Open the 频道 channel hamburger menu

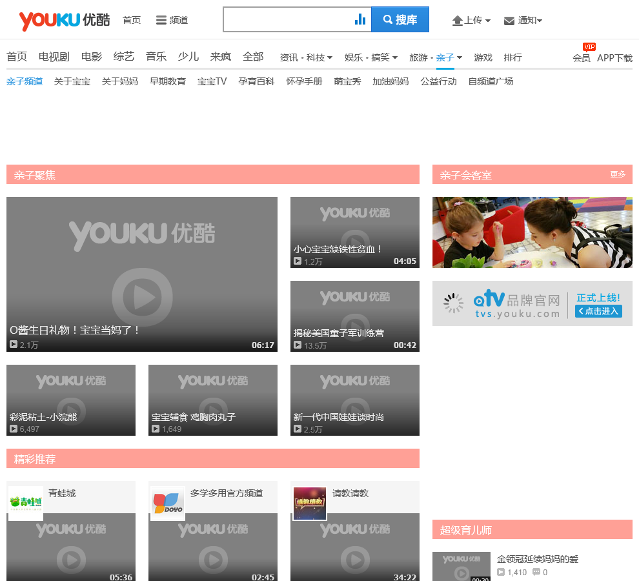(172, 20)
